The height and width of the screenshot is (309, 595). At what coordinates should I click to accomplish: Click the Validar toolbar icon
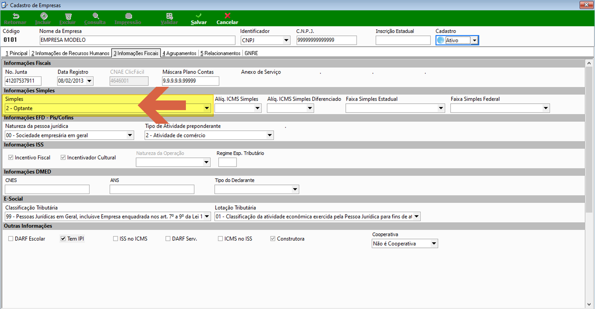pyautogui.click(x=169, y=16)
